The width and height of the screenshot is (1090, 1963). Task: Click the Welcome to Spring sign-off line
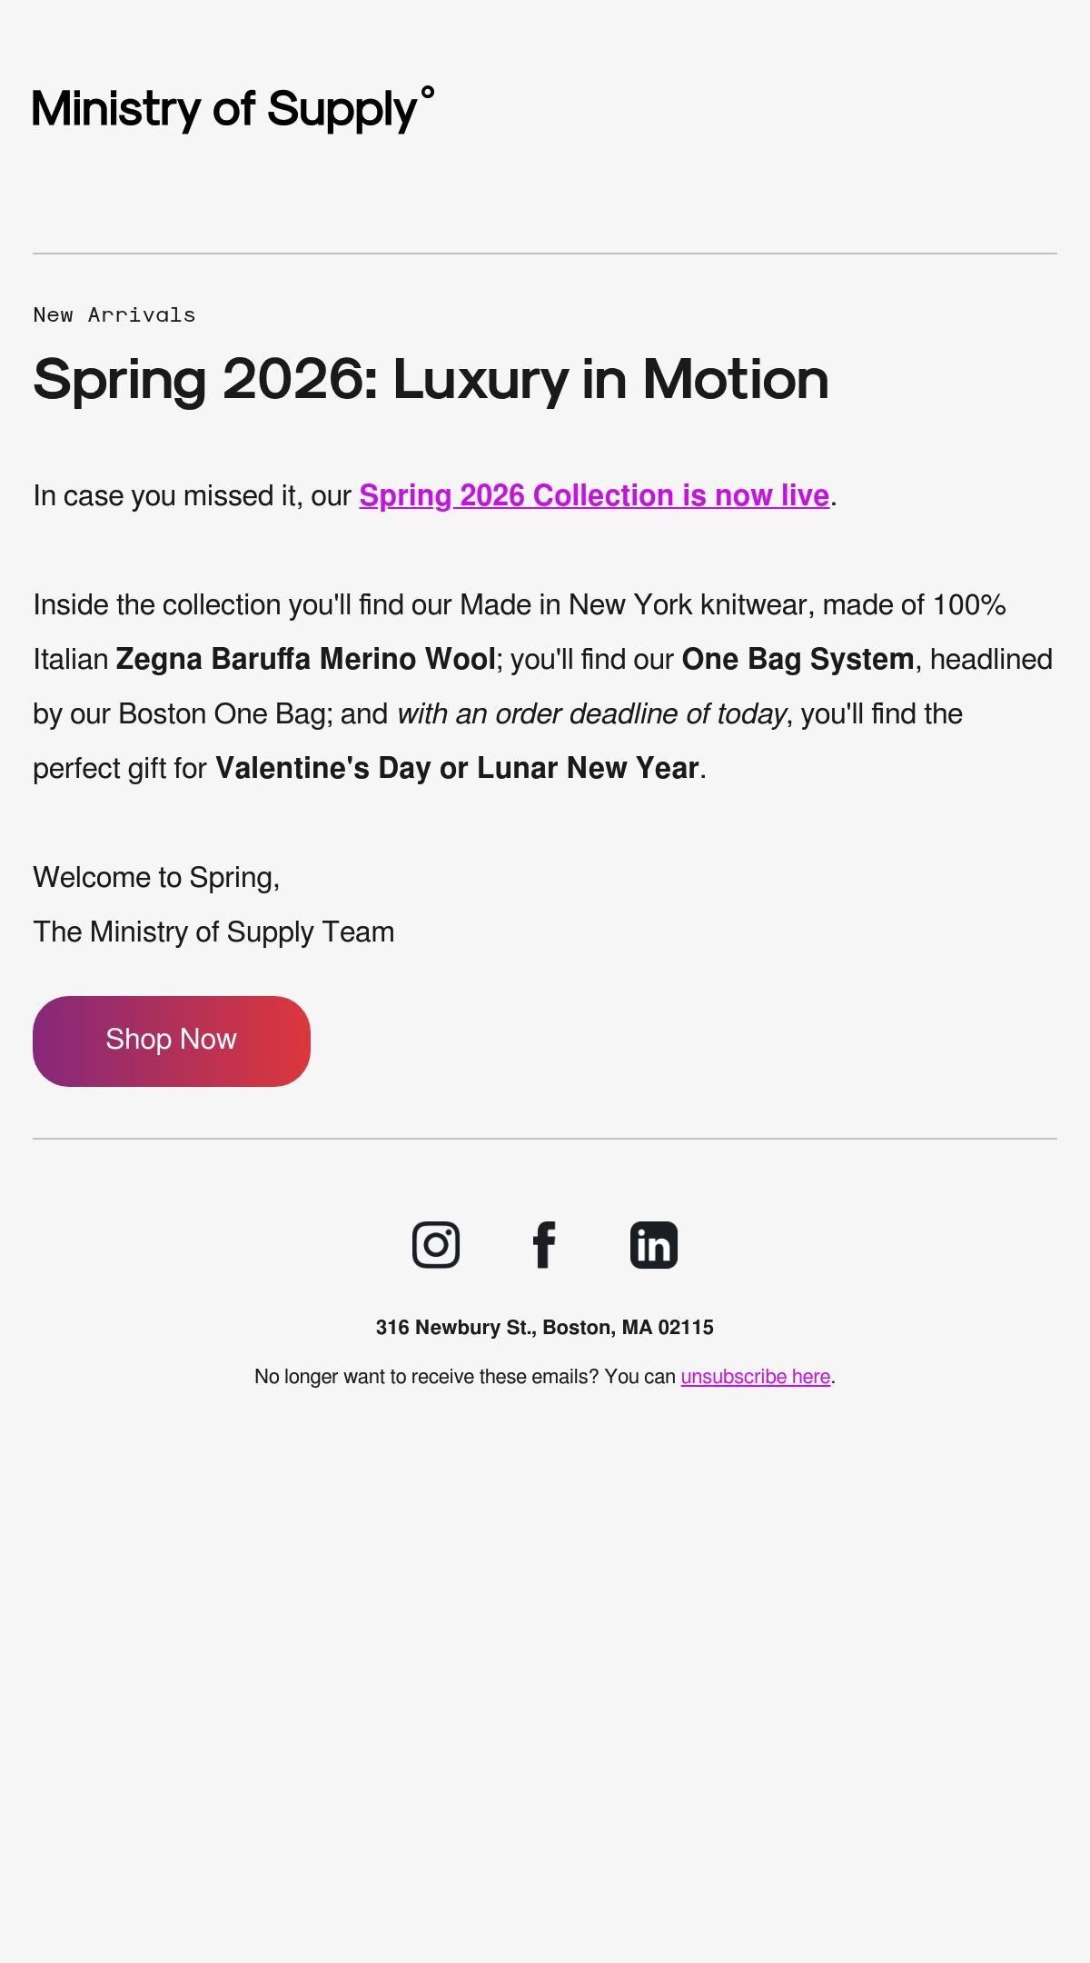(156, 878)
